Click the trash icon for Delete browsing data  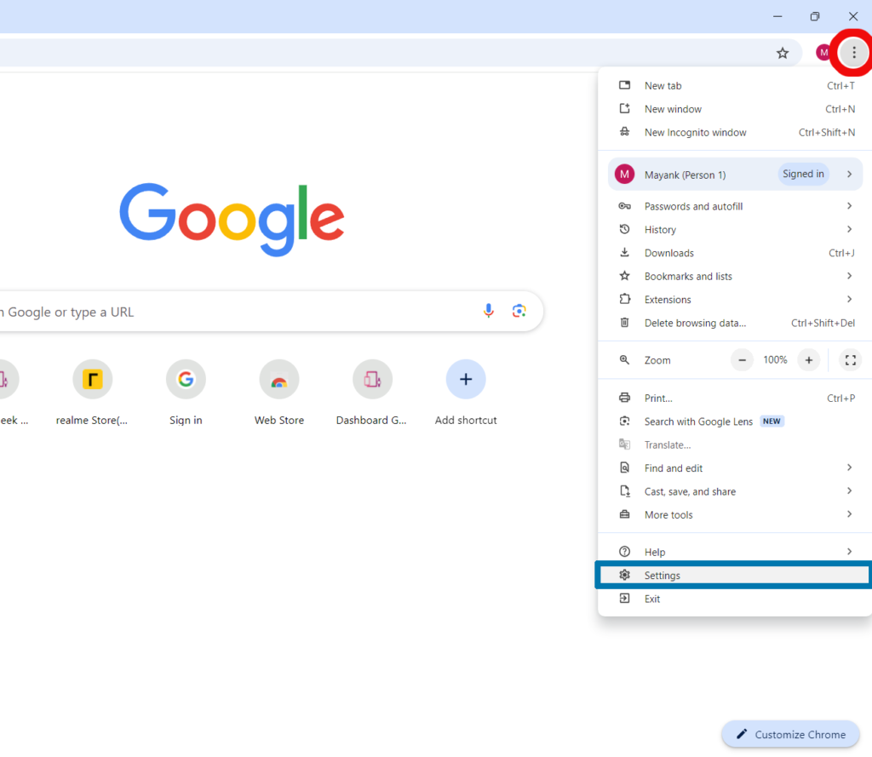click(x=624, y=323)
